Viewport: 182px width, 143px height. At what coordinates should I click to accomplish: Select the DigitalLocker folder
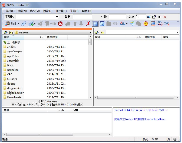[14, 93]
